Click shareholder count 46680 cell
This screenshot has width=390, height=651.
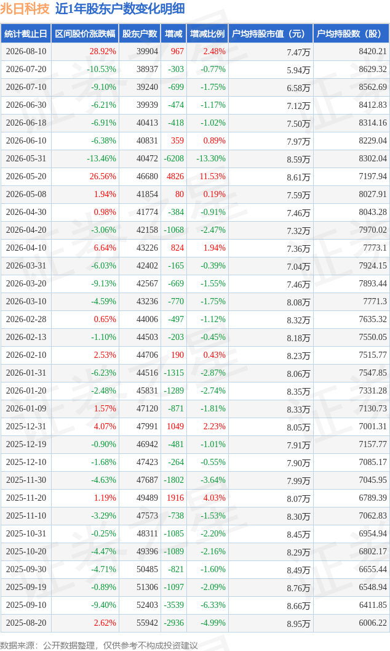coord(148,176)
